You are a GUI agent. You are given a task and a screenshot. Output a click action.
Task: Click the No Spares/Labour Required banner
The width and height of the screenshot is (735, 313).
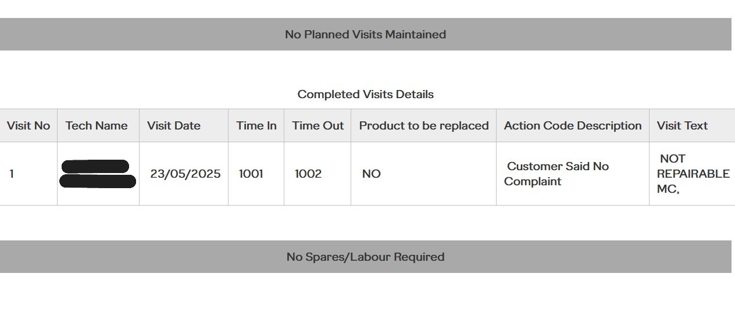pyautogui.click(x=365, y=257)
